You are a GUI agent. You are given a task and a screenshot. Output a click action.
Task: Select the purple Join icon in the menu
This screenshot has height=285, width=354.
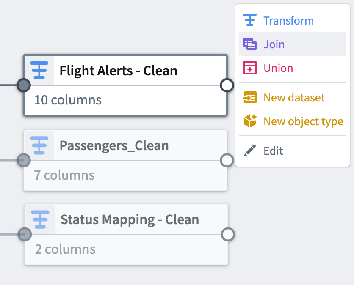[x=250, y=44]
